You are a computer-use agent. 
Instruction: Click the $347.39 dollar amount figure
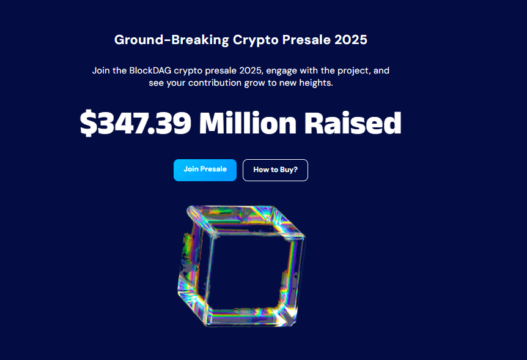click(136, 122)
